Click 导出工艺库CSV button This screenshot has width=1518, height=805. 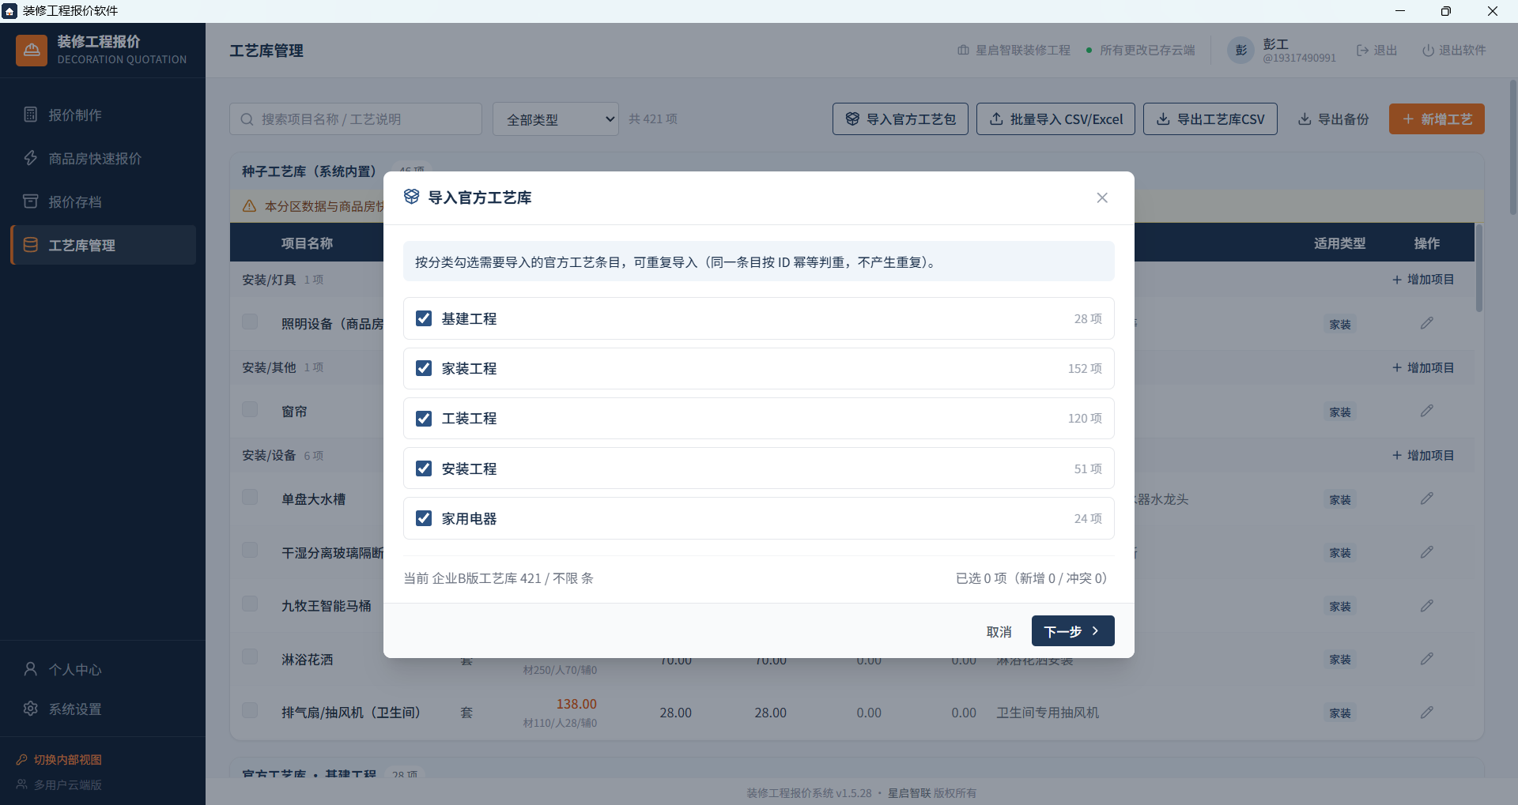1210,119
